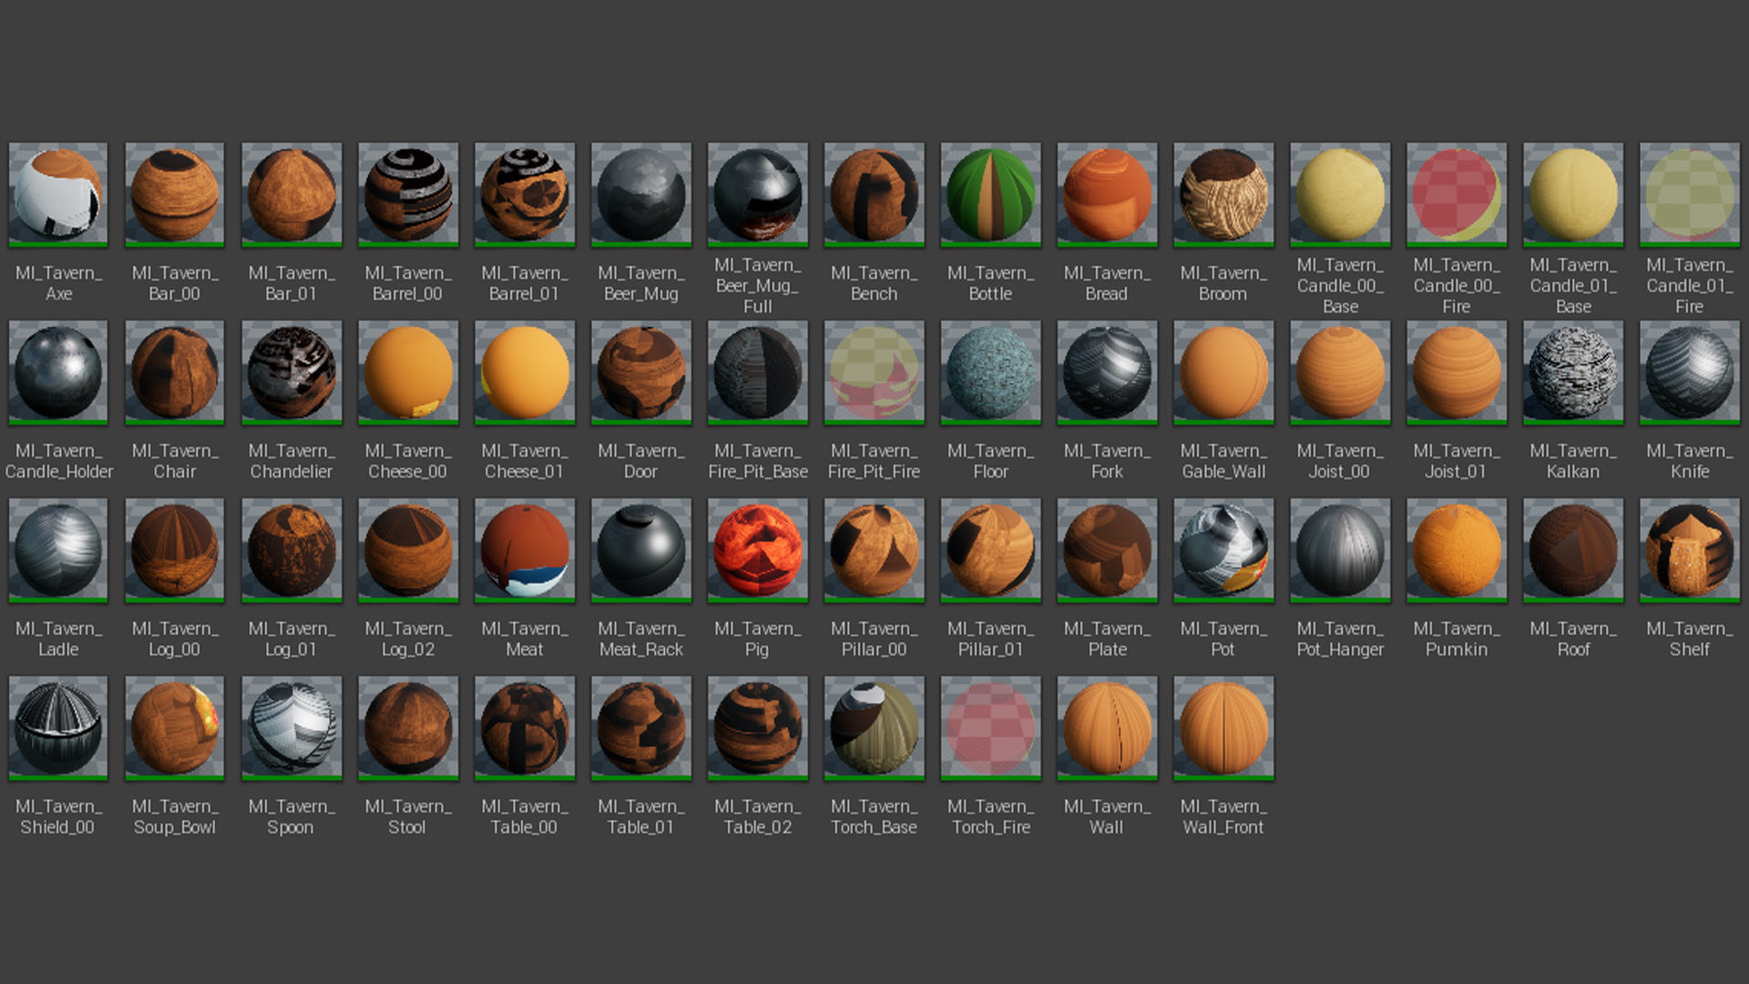The height and width of the screenshot is (984, 1749).
Task: Select MI_Tavern_Gable_Wall material
Action: (x=1224, y=372)
